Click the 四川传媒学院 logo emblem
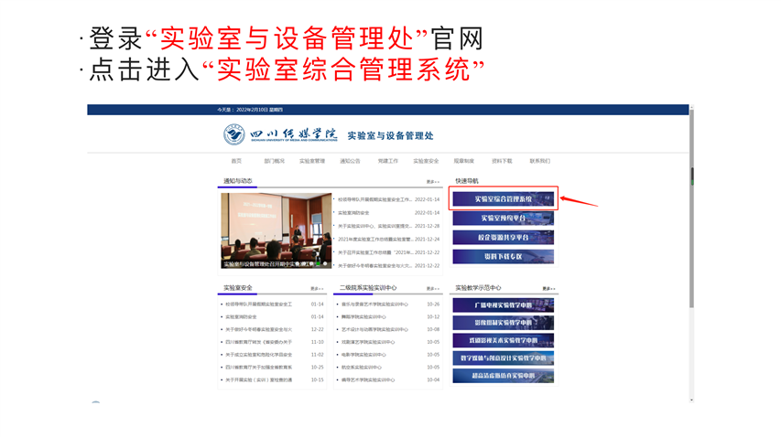The height and width of the screenshot is (438, 781). [x=234, y=135]
